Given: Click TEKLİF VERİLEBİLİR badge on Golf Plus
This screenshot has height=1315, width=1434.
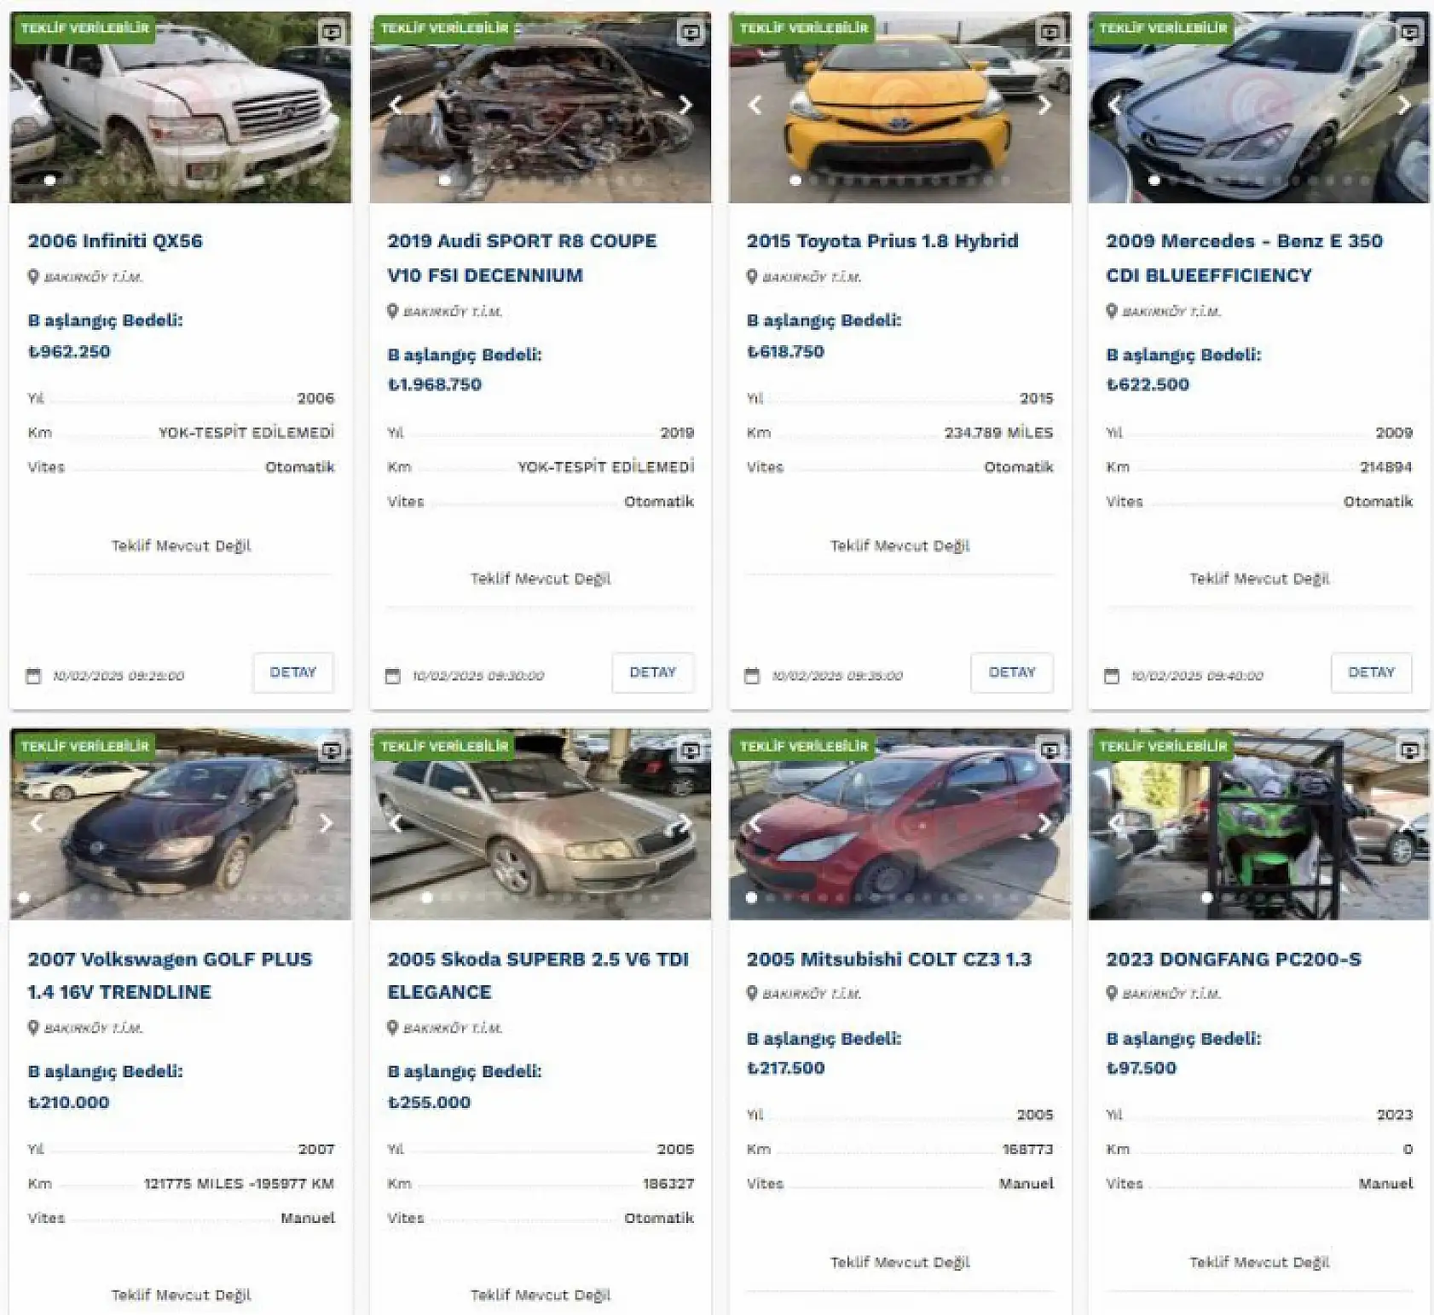Looking at the screenshot, I should tap(84, 746).
